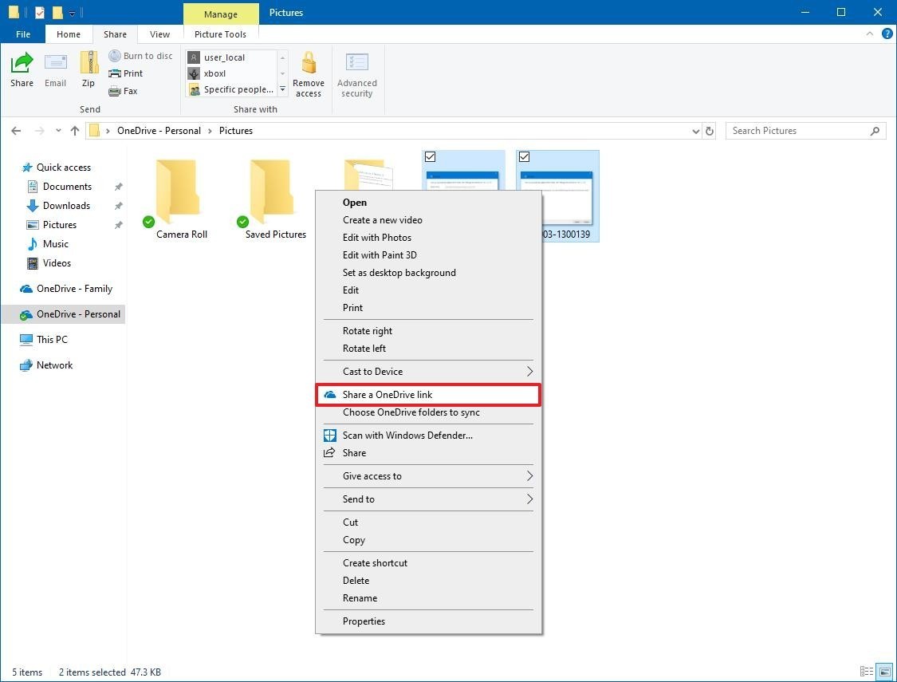Click the Print command in ribbon
The height and width of the screenshot is (682, 897).
point(126,73)
